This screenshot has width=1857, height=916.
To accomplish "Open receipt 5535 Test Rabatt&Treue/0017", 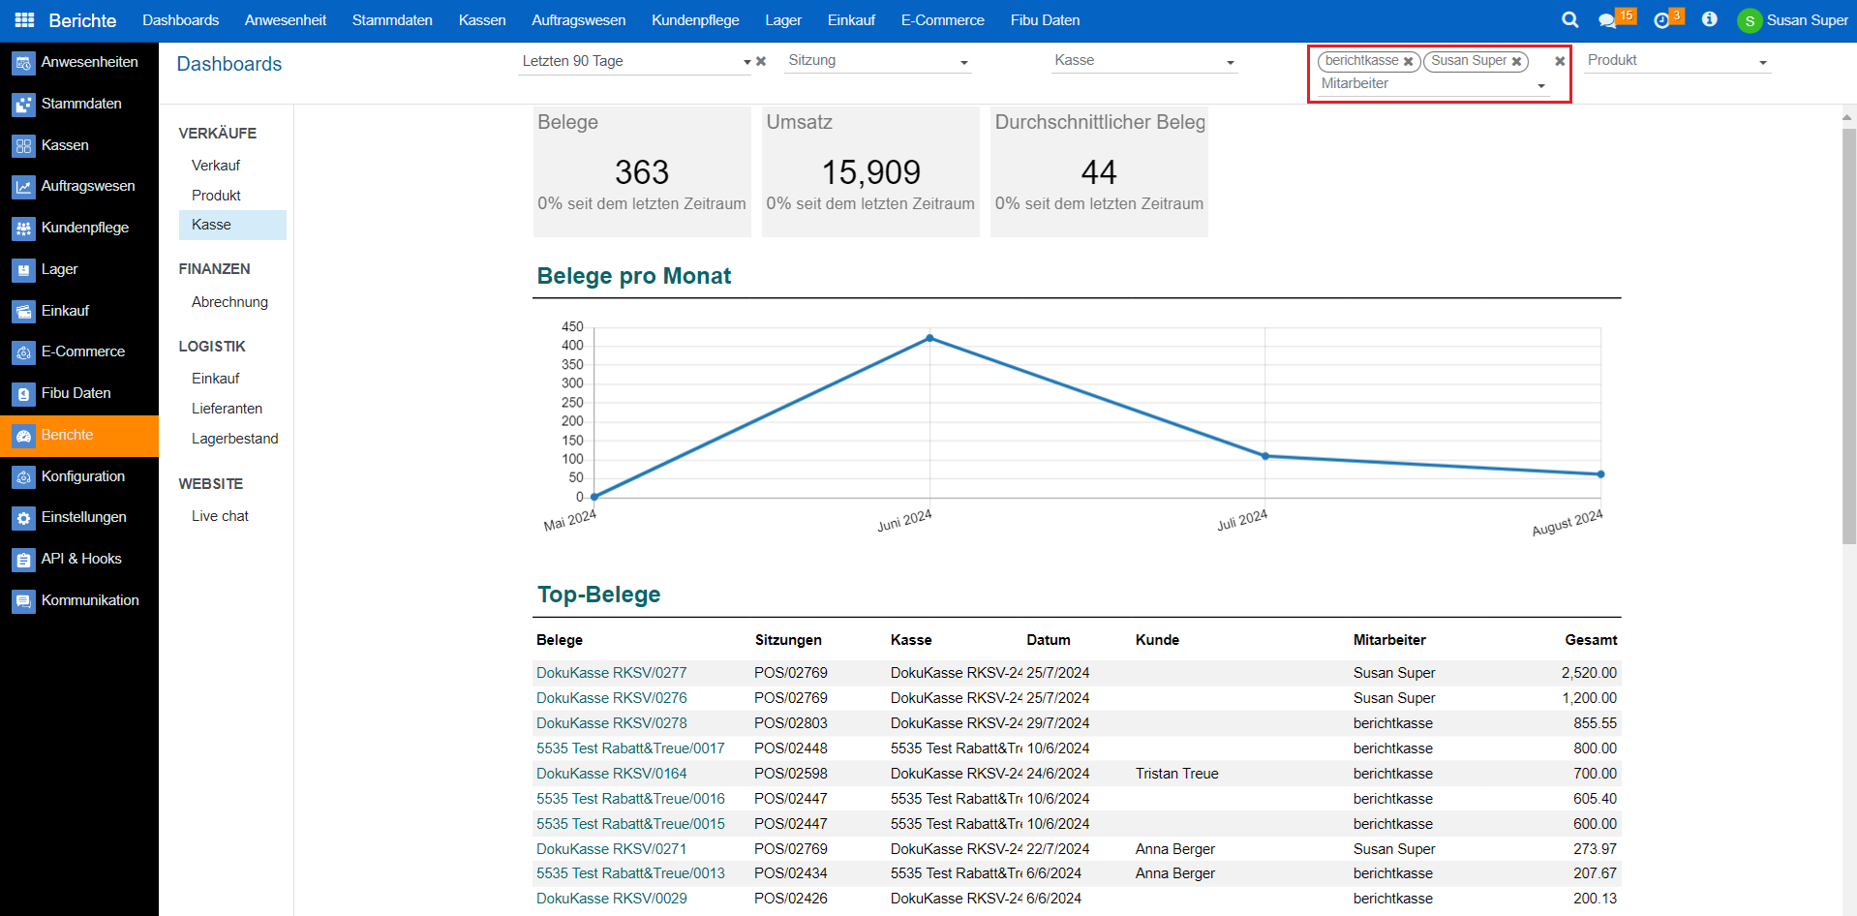I will click(630, 748).
